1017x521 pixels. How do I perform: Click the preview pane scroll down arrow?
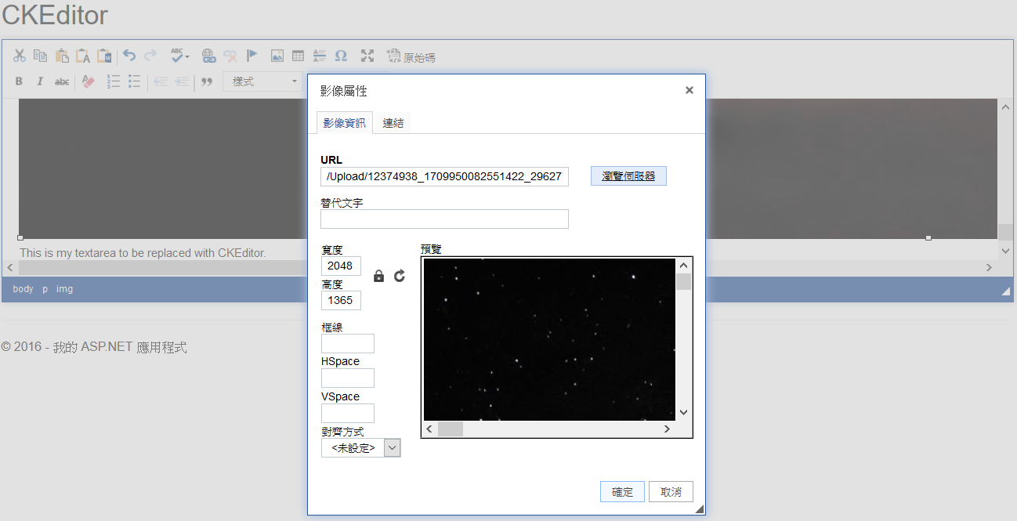pos(683,412)
